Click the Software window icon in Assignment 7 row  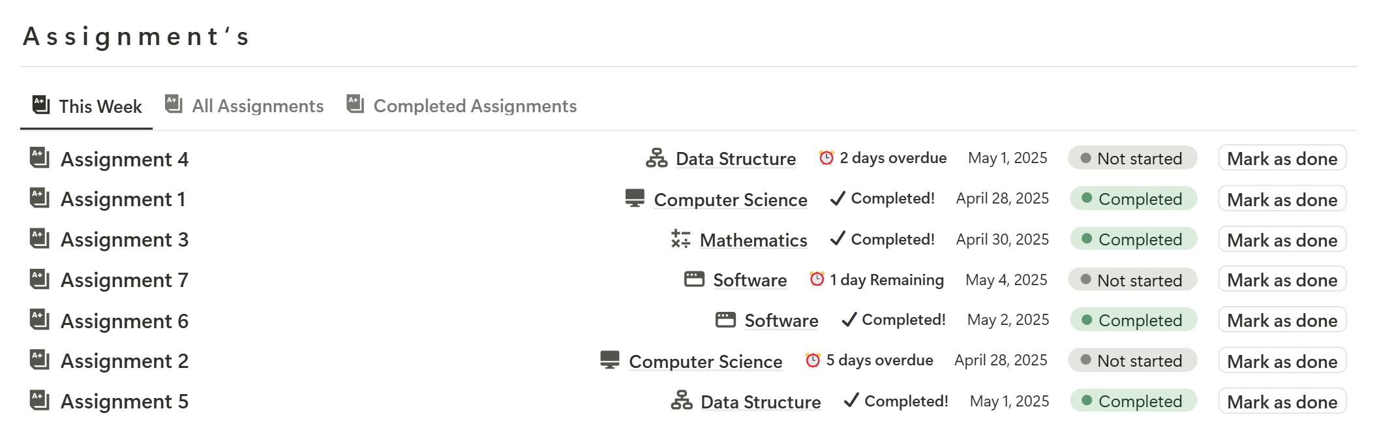[x=694, y=279]
